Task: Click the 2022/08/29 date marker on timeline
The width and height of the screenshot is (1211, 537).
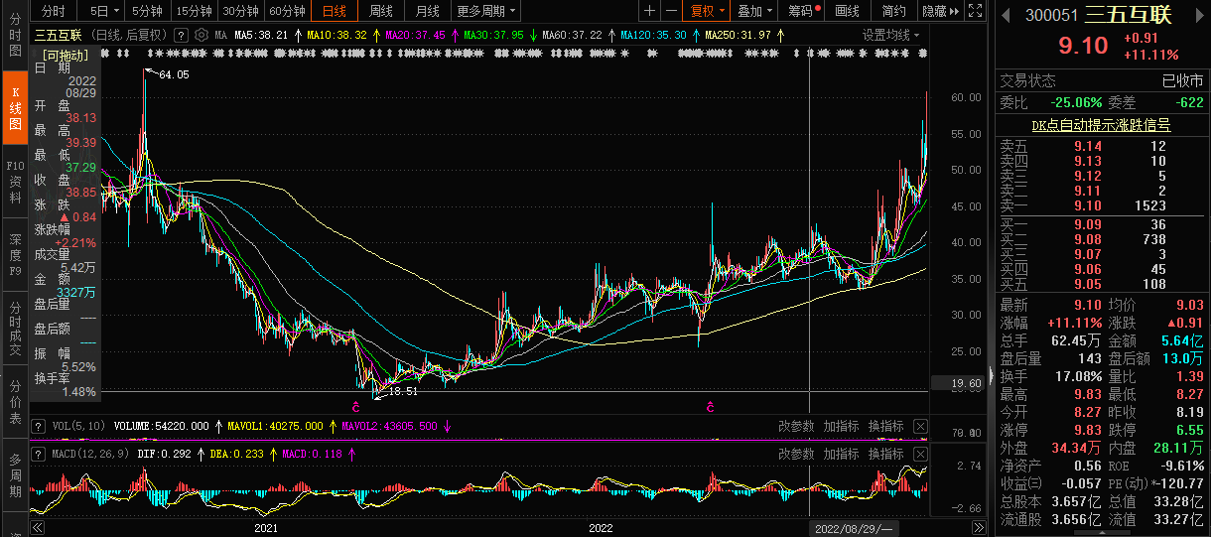Action: tap(854, 528)
